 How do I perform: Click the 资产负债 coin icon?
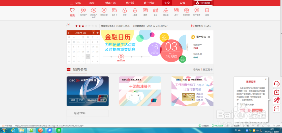(193, 37)
